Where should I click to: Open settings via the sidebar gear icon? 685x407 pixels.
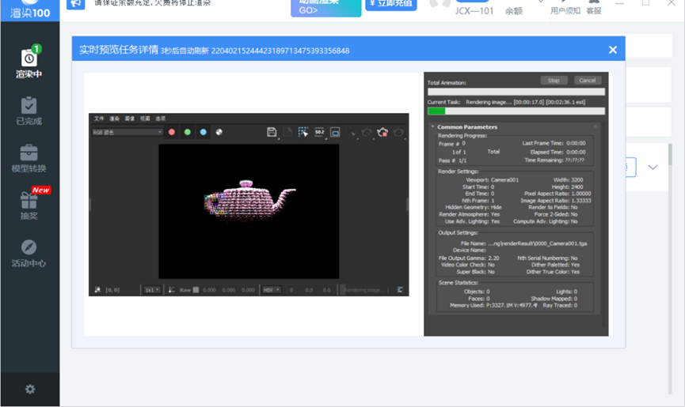[30, 389]
